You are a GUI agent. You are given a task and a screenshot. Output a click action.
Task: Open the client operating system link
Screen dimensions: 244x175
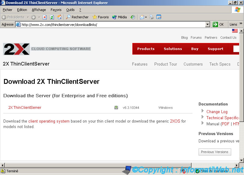pos(49,121)
